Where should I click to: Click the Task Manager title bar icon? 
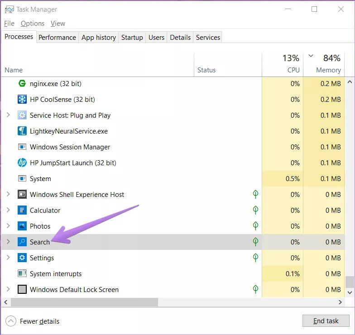point(9,10)
